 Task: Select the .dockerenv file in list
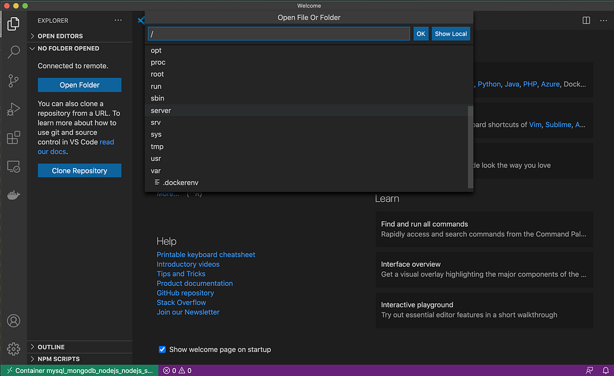306,183
